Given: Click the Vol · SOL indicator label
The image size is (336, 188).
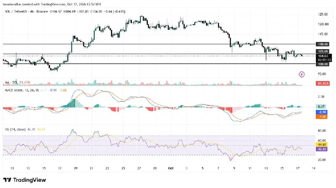Looking at the screenshot, I should [11, 82].
